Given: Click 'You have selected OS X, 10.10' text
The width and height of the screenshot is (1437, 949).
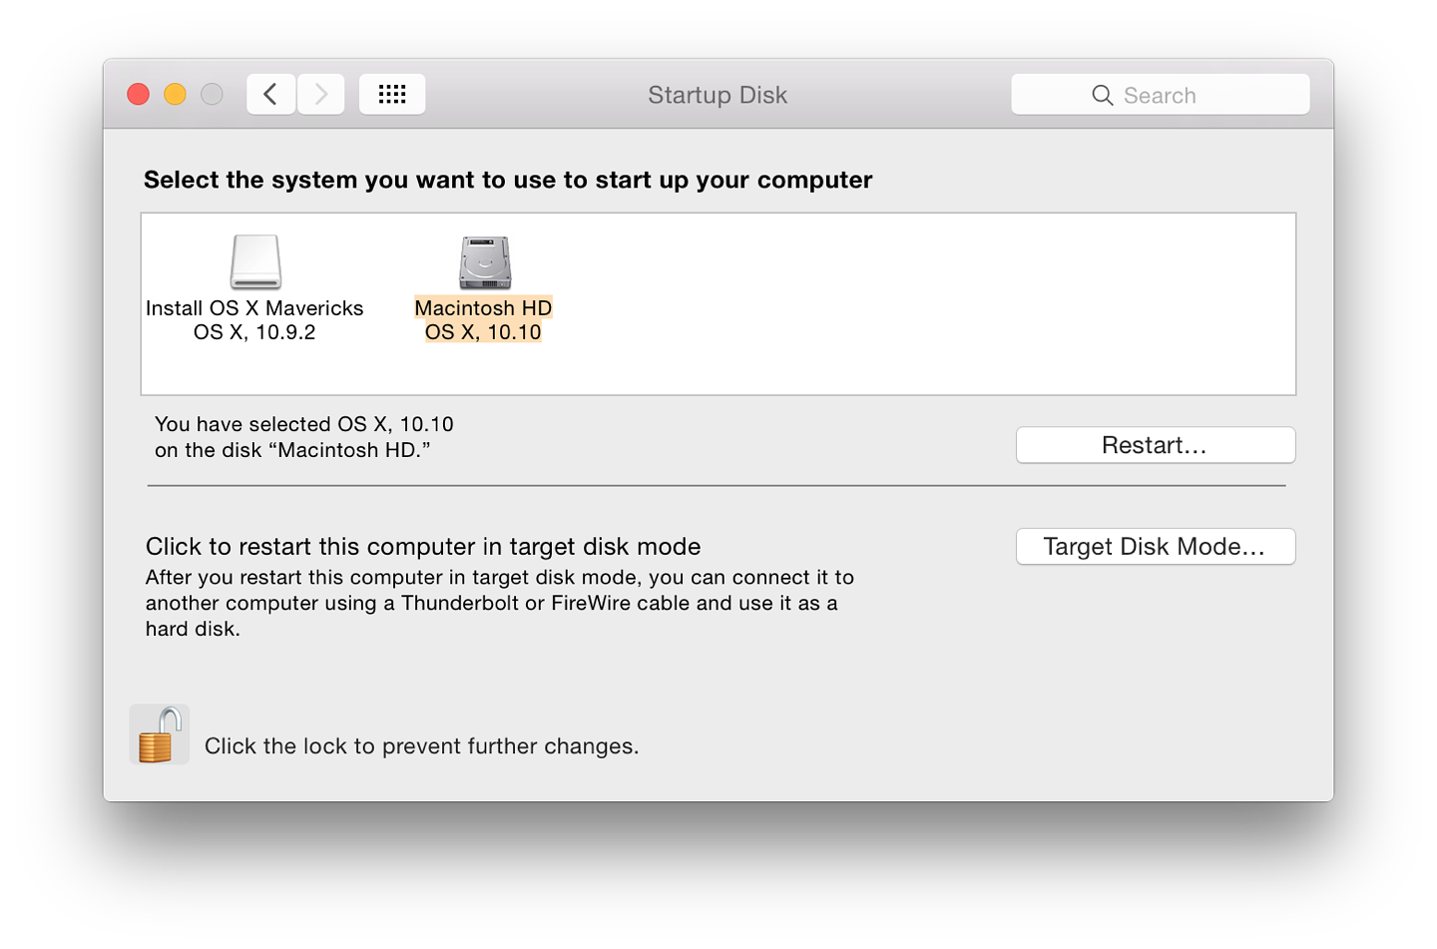Looking at the screenshot, I should 304,424.
